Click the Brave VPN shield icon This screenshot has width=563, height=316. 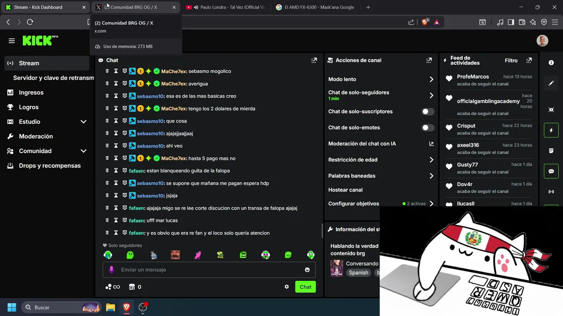pos(544,22)
